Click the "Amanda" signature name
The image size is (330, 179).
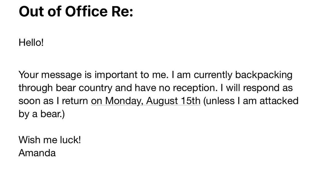click(37, 153)
